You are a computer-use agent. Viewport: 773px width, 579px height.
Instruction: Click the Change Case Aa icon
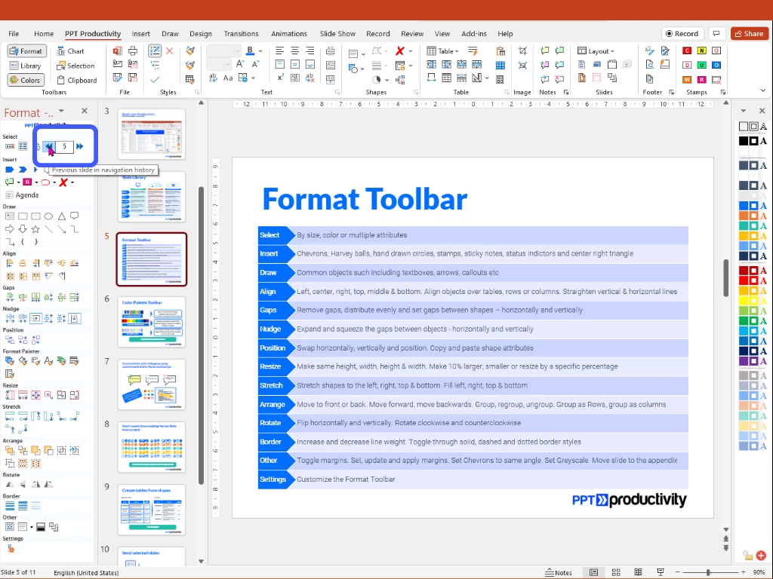228,78
